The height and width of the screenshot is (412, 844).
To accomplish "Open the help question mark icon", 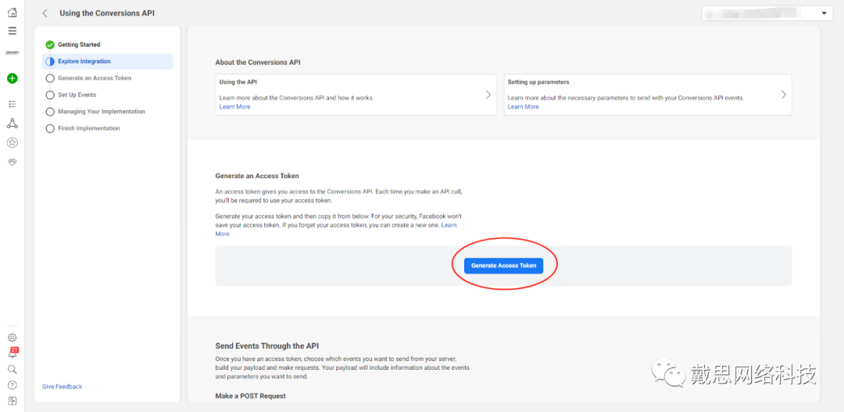I will [x=12, y=385].
